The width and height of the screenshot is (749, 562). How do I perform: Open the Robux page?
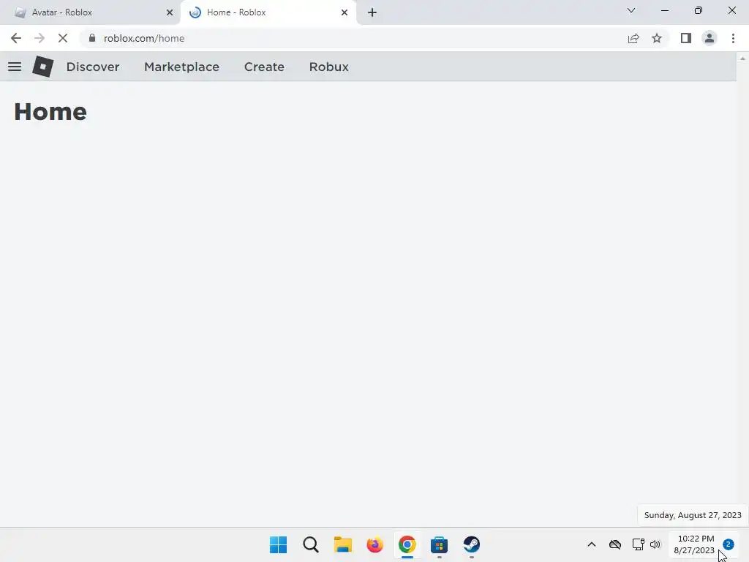tap(328, 67)
